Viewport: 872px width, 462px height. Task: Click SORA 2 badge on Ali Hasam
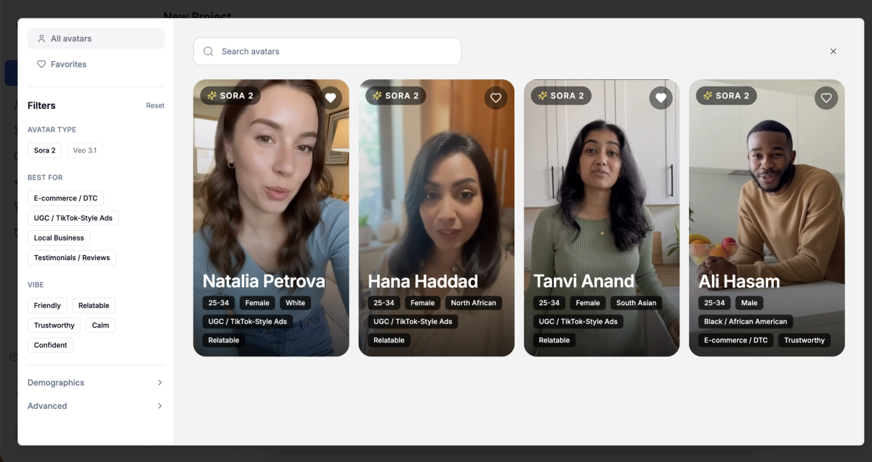(727, 96)
